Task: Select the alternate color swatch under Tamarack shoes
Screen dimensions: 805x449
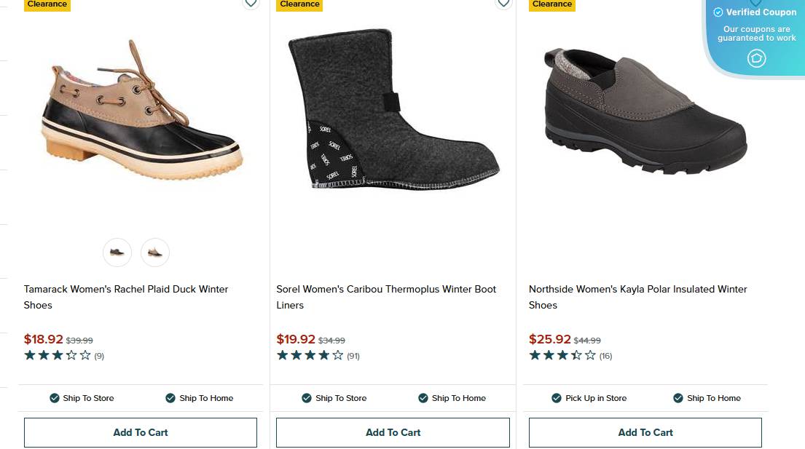Action: pos(155,253)
